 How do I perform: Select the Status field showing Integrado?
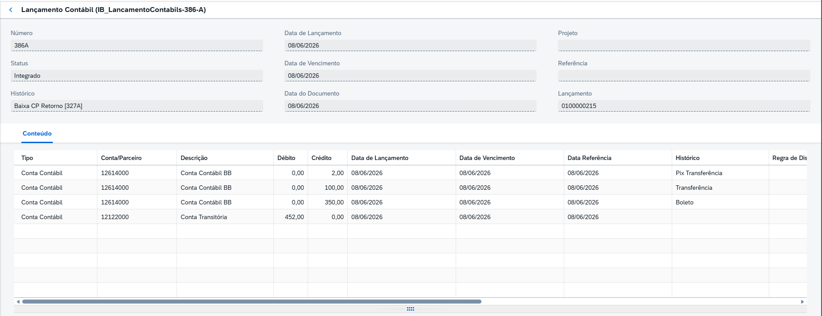[x=136, y=76]
